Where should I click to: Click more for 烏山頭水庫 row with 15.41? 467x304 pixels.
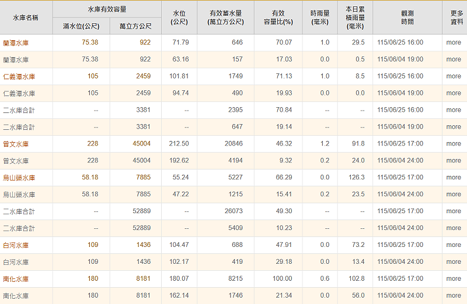tap(454, 195)
